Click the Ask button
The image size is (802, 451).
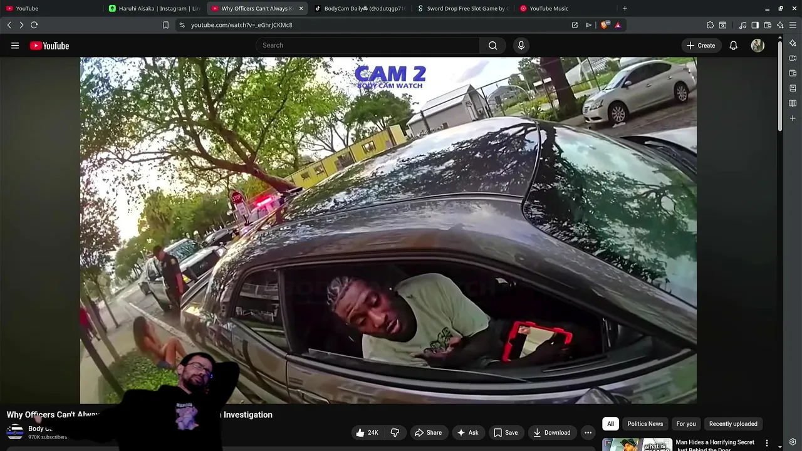[467, 432]
